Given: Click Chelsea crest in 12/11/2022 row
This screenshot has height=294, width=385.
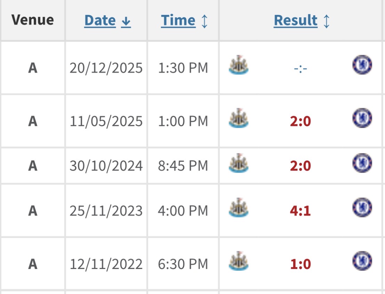Looking at the screenshot, I should [x=362, y=261].
